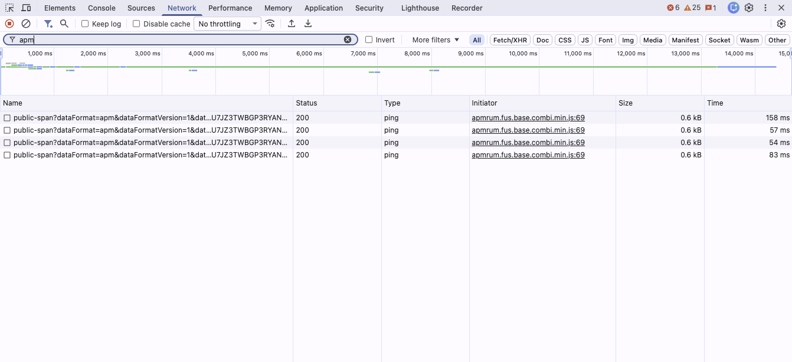
Task: Activate the inspect element picker icon
Action: point(9,8)
